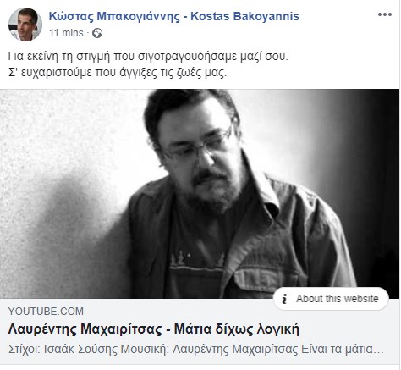Open the "About this website" button

tap(331, 299)
